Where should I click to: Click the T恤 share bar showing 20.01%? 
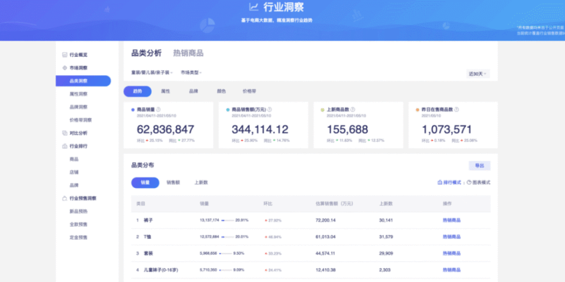228,237
